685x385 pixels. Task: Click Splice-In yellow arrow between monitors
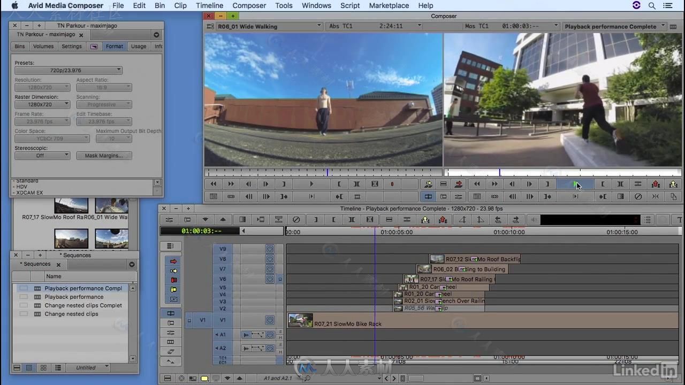(x=428, y=184)
